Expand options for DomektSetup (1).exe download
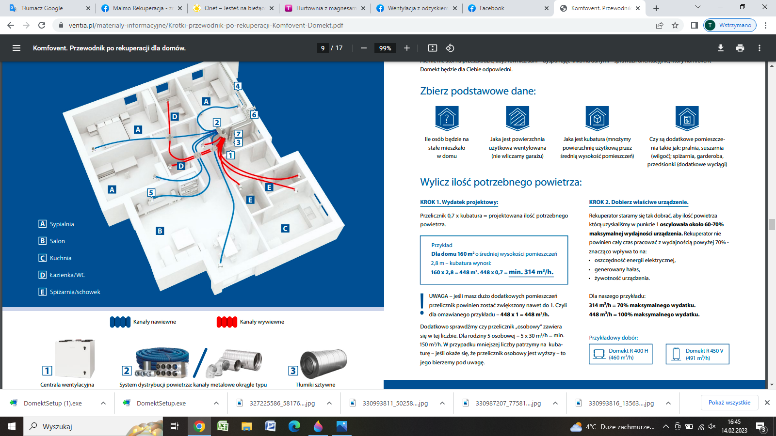776x436 pixels. 103,403
